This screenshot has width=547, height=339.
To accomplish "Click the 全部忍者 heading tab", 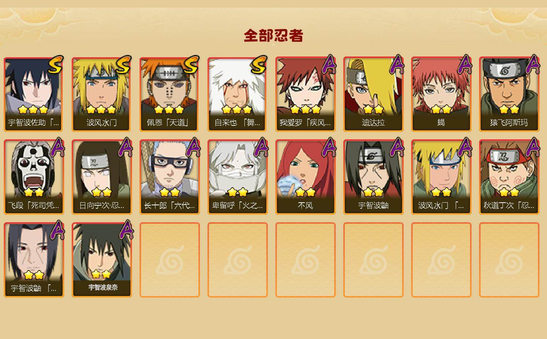I will point(273,36).
